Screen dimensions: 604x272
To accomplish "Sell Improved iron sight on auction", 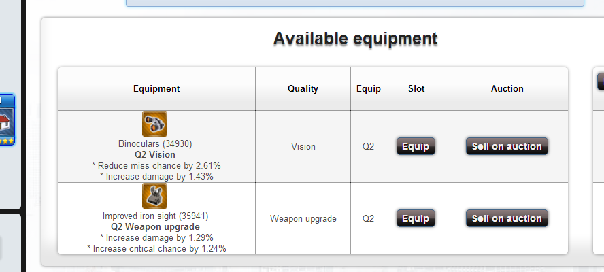I will click(x=507, y=218).
